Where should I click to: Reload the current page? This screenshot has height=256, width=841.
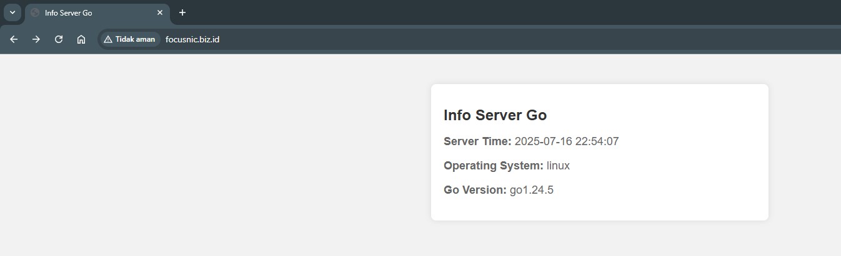[59, 39]
